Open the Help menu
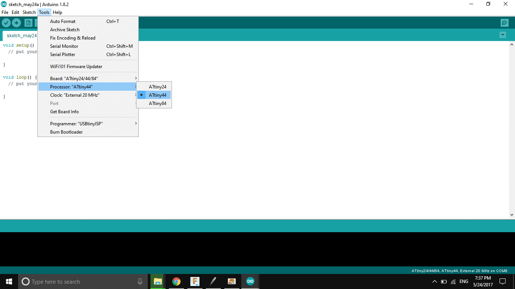The height and width of the screenshot is (289, 515). [57, 12]
